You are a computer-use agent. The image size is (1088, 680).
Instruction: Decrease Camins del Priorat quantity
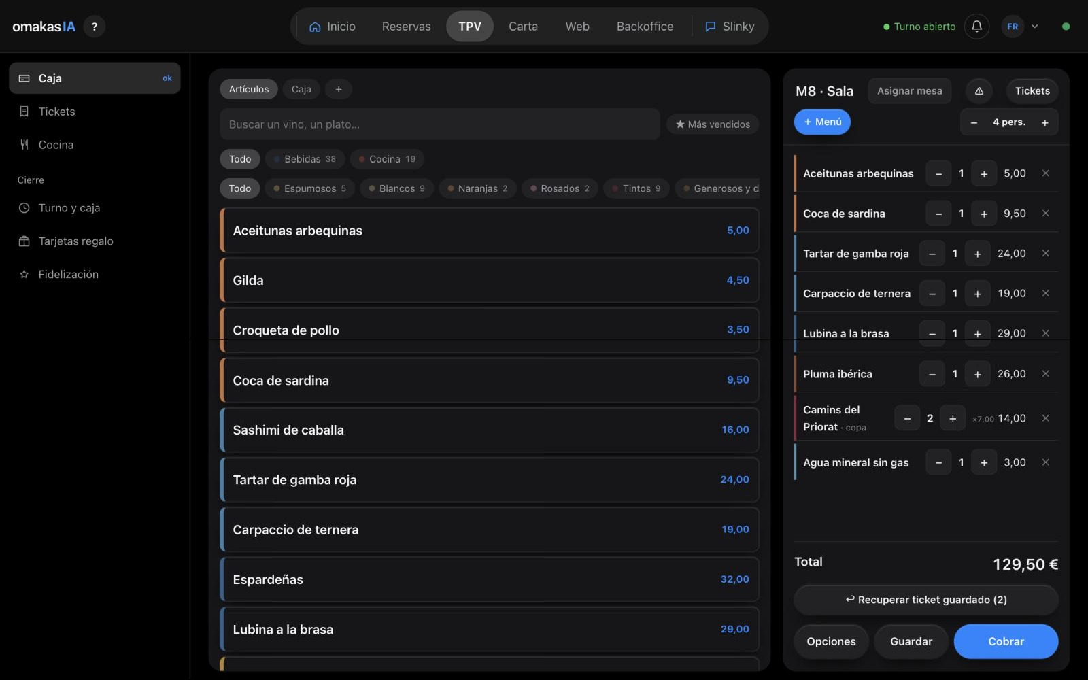(x=907, y=418)
